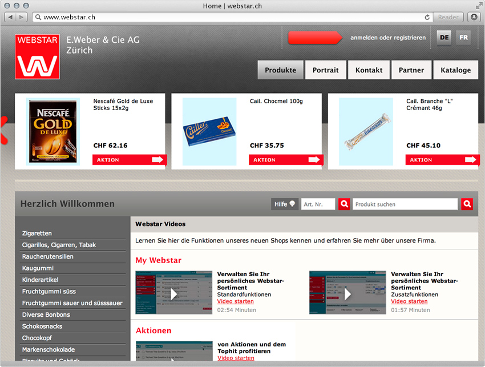
Task: Open the downloads button in the browser toolbar
Action: 474,17
